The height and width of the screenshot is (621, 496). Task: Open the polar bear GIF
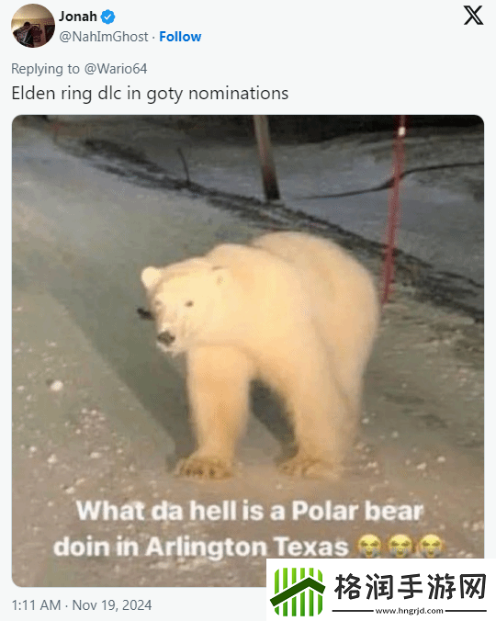click(x=248, y=351)
